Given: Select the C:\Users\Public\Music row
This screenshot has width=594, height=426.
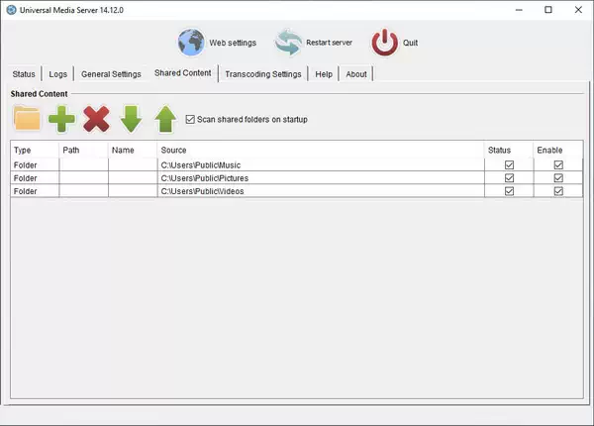Looking at the screenshot, I should [297, 164].
